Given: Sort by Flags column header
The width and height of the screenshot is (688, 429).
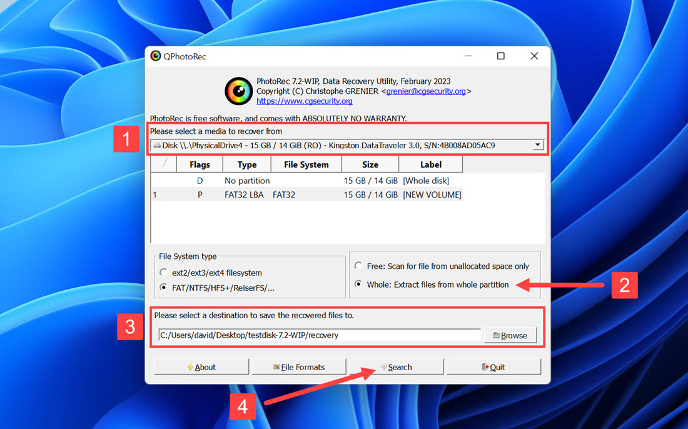Looking at the screenshot, I should [200, 164].
